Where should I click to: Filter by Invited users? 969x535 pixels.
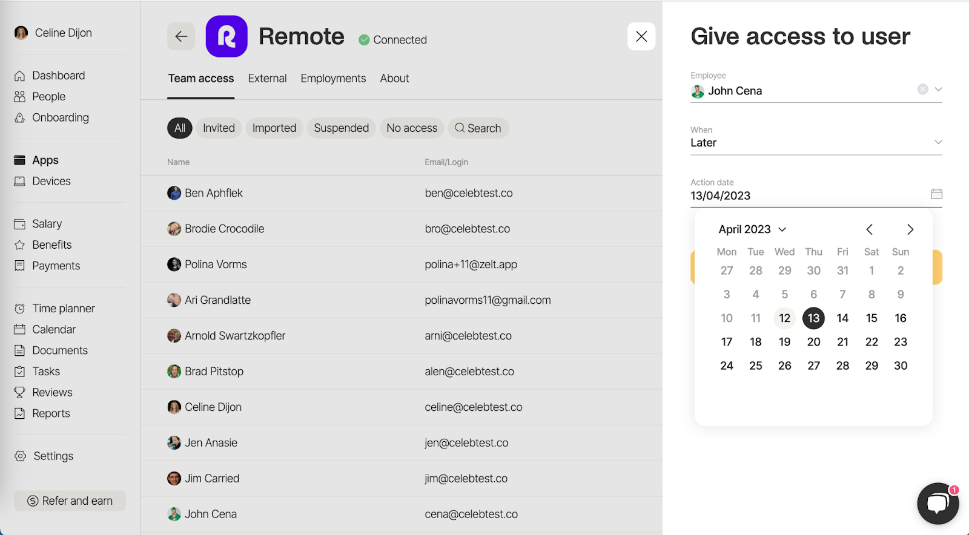tap(219, 128)
